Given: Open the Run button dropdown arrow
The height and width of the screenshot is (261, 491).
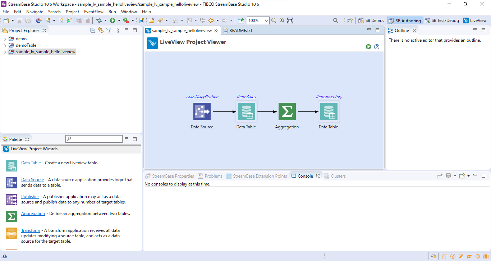Looking at the screenshot, I should click(x=119, y=20).
